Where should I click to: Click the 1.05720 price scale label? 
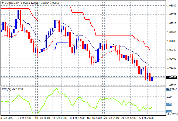[172, 85]
